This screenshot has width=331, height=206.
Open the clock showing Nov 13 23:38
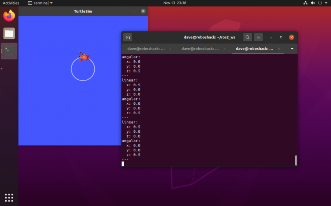pos(175,3)
